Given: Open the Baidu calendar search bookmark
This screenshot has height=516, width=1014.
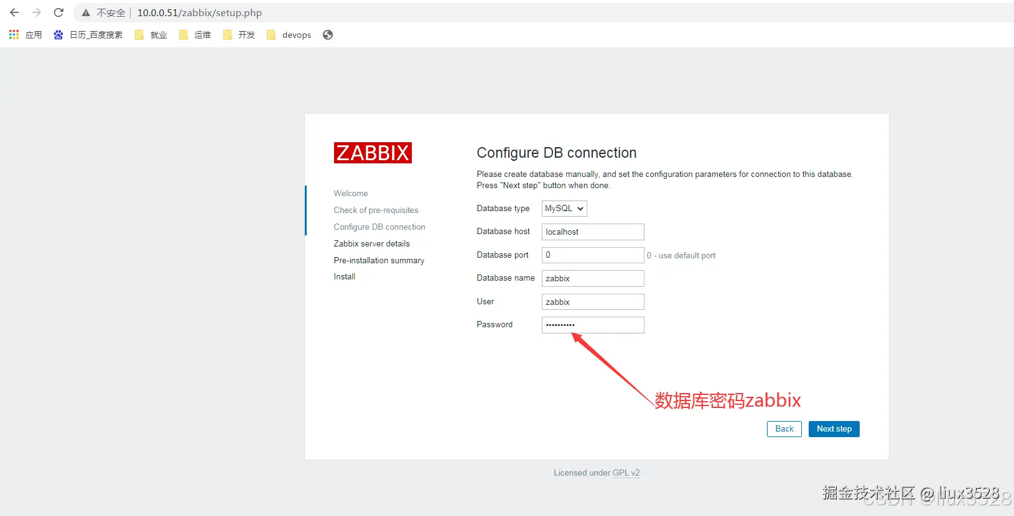Looking at the screenshot, I should pyautogui.click(x=88, y=35).
